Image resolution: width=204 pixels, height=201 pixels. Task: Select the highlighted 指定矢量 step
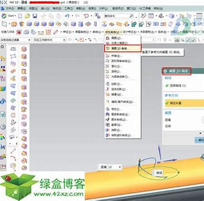pos(184,103)
